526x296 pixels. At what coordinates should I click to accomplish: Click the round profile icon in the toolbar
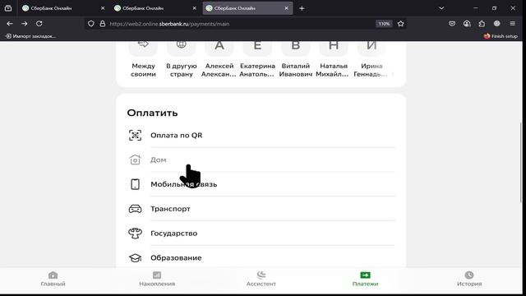pyautogui.click(x=496, y=24)
